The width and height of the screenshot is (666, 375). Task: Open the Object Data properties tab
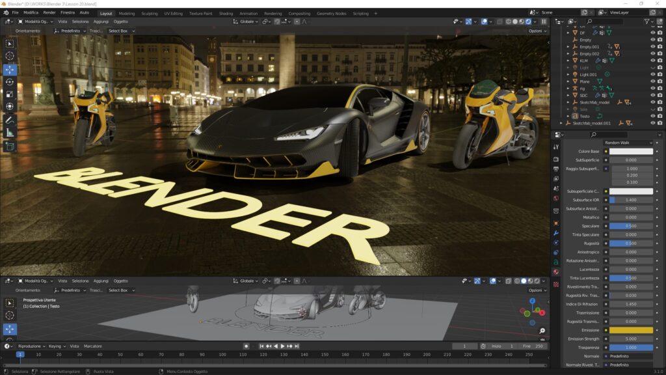556,262
